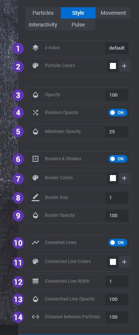Viewport: 139px width, 335px height.
Task: Click the Particle Colors palette icon
Action: [36, 66]
